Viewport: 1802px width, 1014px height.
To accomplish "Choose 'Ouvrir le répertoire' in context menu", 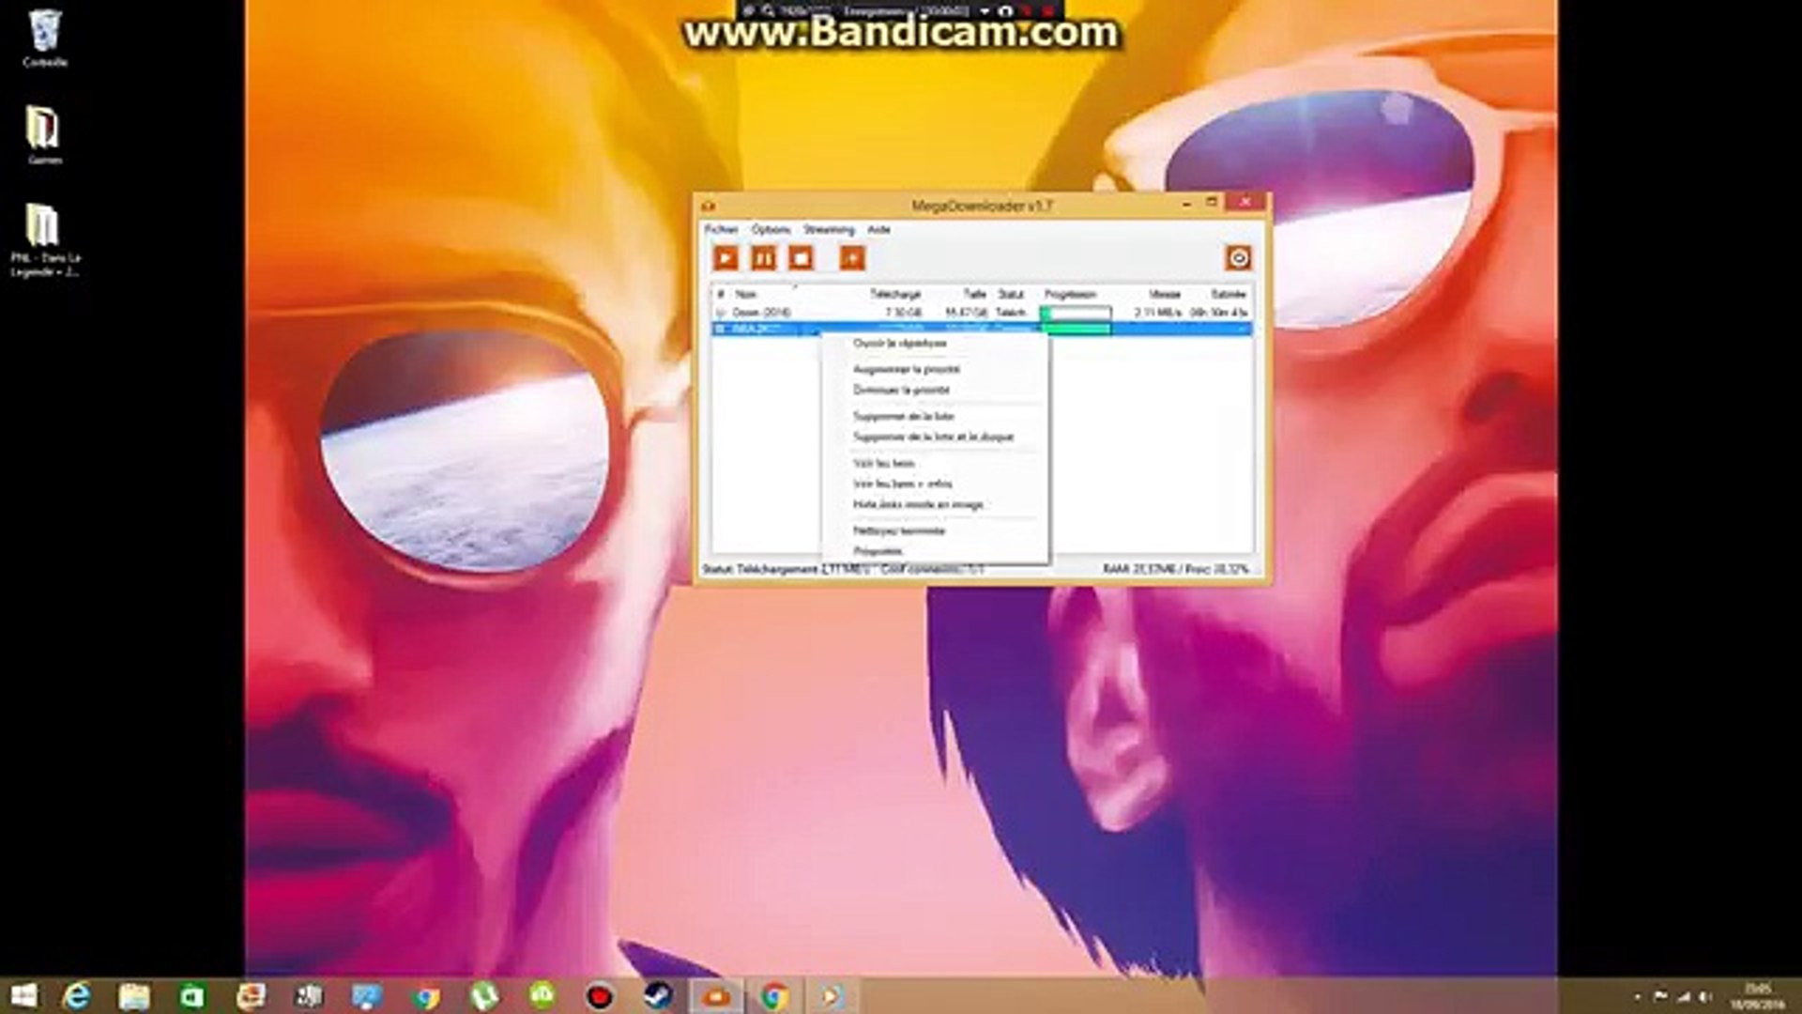I will (x=899, y=344).
